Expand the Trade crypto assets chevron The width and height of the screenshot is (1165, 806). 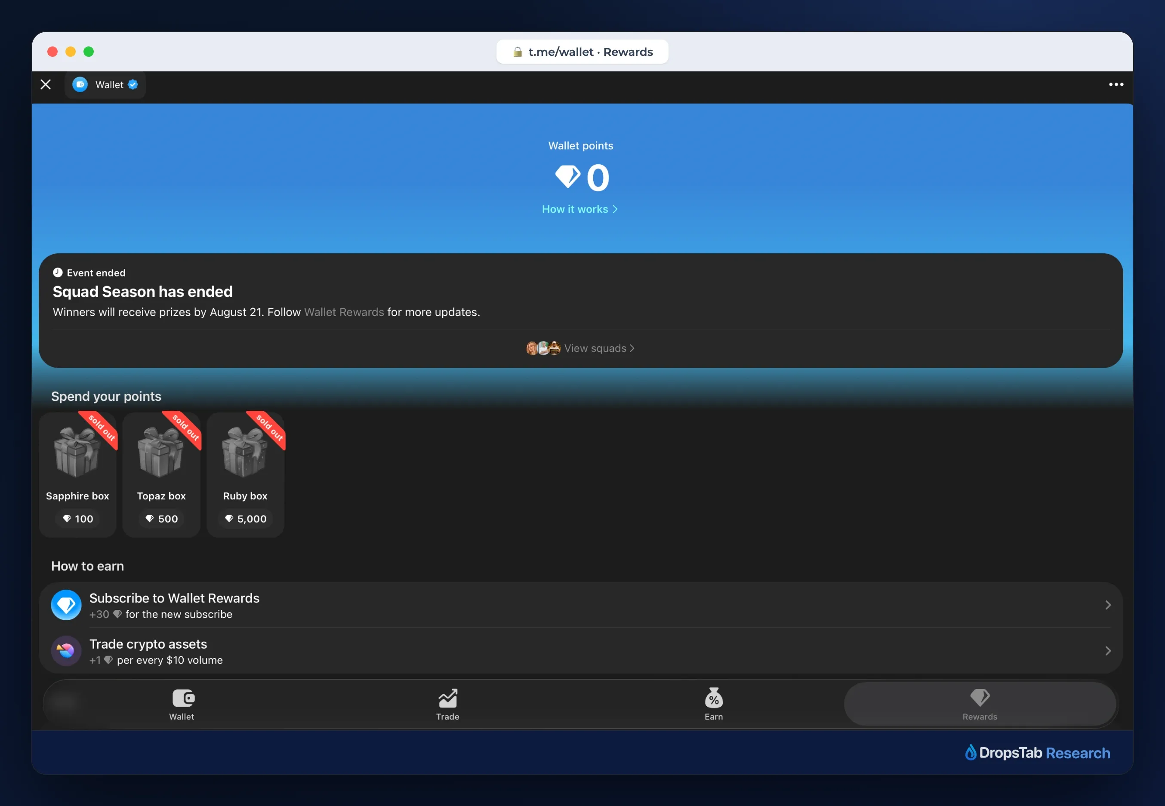pyautogui.click(x=1108, y=651)
